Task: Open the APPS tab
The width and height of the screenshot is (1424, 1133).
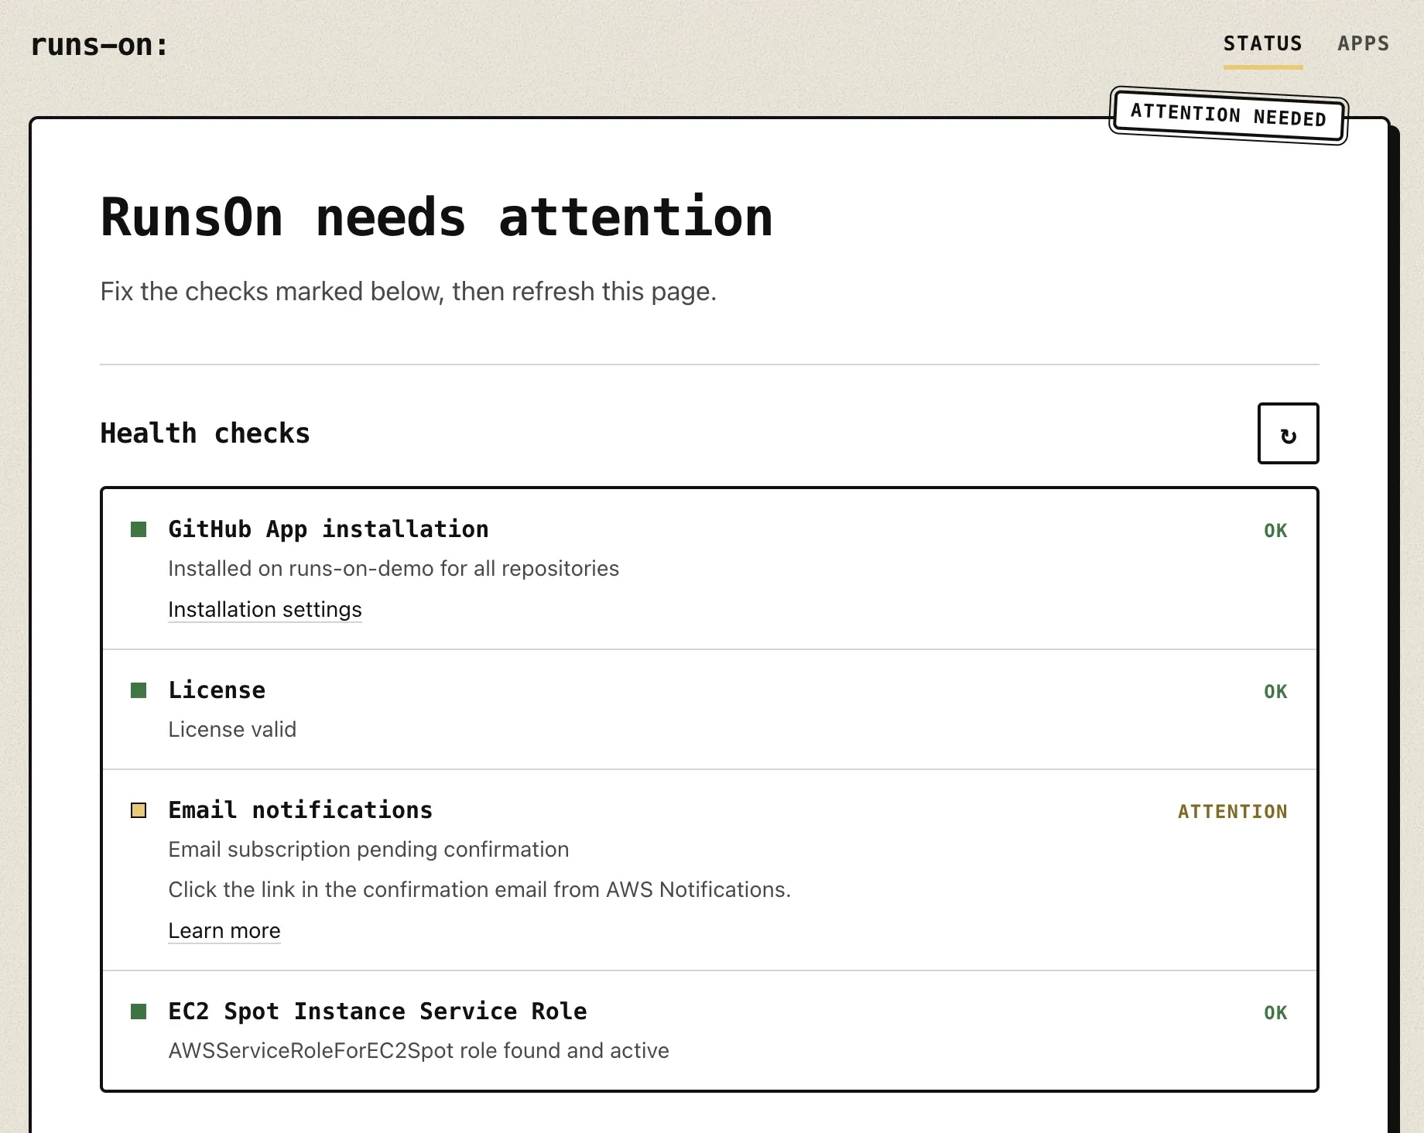Action: tap(1363, 44)
